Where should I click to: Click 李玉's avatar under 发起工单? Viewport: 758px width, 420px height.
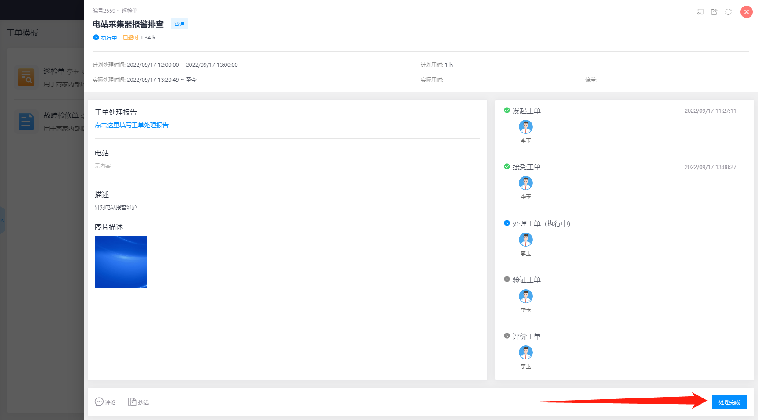(x=525, y=127)
